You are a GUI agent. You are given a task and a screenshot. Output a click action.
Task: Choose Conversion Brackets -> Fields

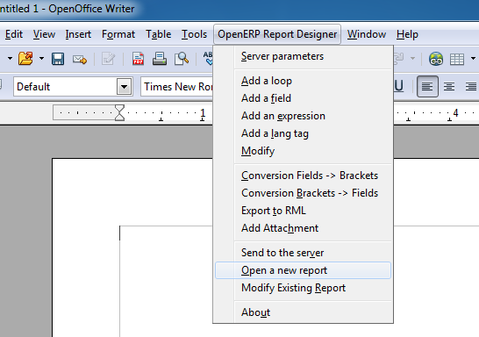(303, 193)
